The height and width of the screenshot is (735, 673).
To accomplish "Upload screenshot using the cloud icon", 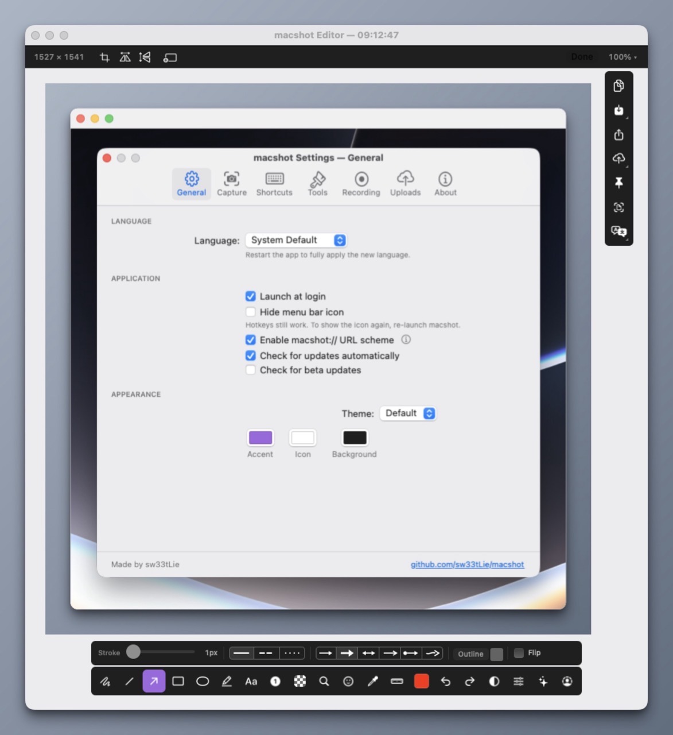I will coord(619,158).
